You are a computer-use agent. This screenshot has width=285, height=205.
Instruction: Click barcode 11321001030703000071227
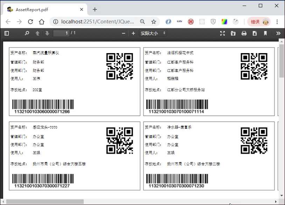pos(43,181)
